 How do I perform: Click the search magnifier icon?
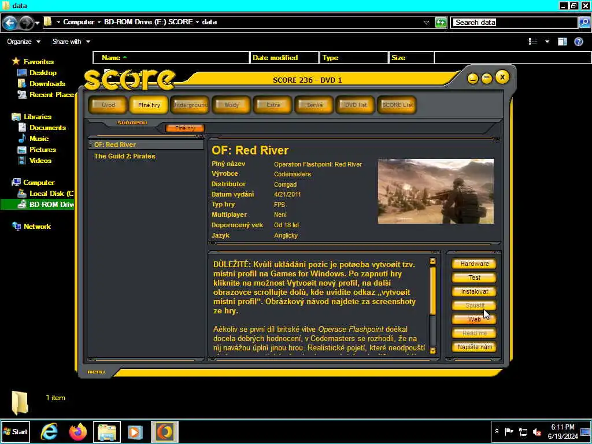[x=584, y=23]
